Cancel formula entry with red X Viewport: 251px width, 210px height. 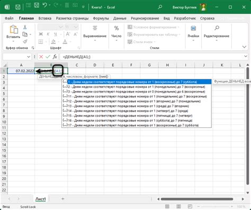pyautogui.click(x=41, y=57)
